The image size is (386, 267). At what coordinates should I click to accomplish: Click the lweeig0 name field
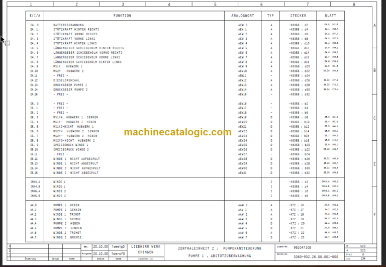[118, 246]
